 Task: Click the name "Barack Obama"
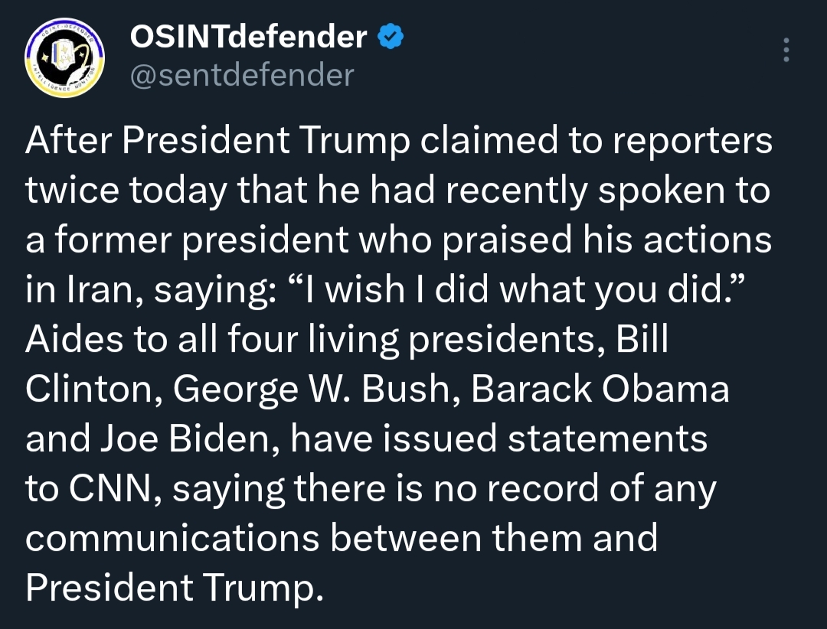pyautogui.click(x=600, y=390)
